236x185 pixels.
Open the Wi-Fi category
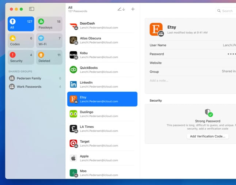(x=49, y=41)
